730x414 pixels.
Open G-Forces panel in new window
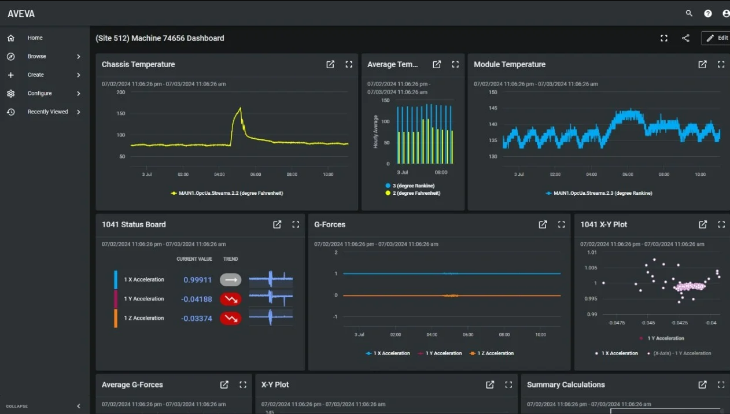click(x=543, y=224)
